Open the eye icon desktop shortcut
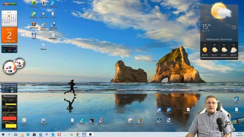The image size is (244, 137). (x=101, y=121)
